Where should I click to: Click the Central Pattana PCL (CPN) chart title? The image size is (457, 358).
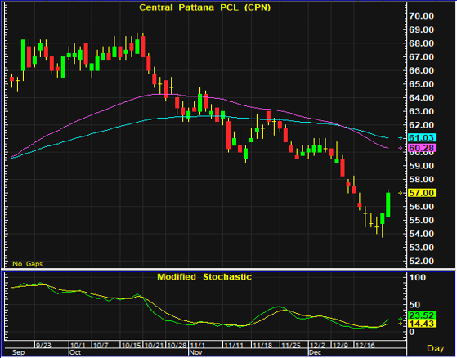click(x=205, y=7)
